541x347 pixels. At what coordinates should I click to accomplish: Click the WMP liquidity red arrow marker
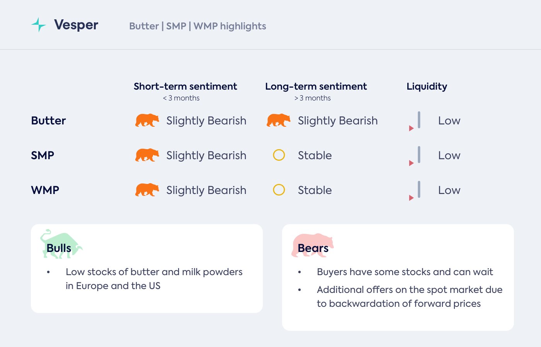point(411,198)
